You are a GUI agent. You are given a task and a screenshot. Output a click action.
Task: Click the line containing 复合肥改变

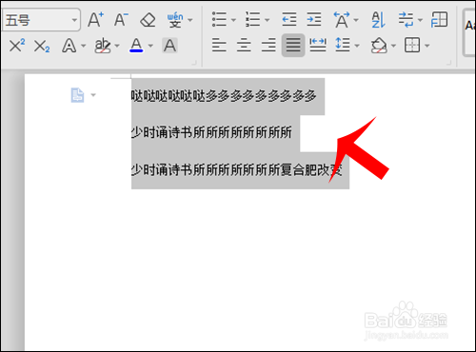click(237, 170)
